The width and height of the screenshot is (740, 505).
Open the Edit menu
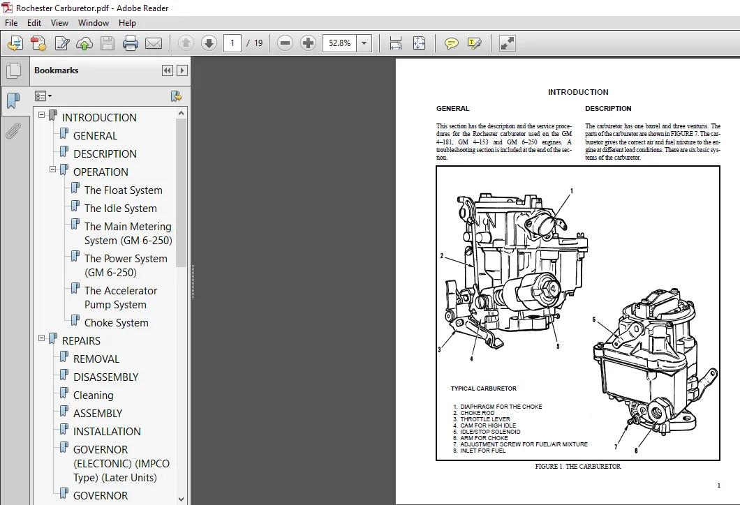[34, 22]
